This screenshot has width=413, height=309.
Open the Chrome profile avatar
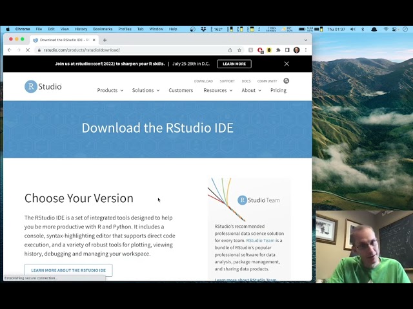(x=297, y=50)
